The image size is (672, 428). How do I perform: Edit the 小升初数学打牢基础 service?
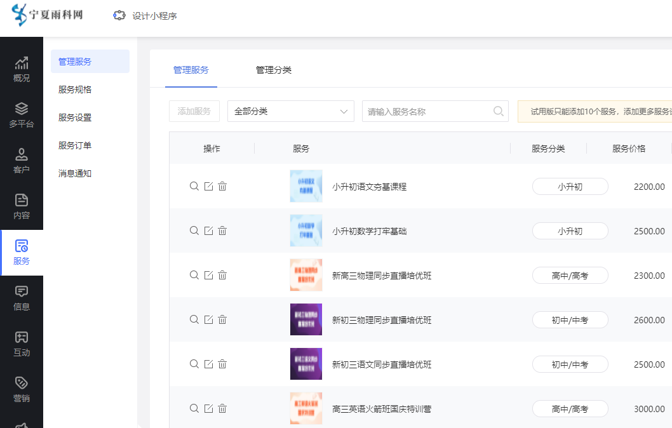coord(209,231)
